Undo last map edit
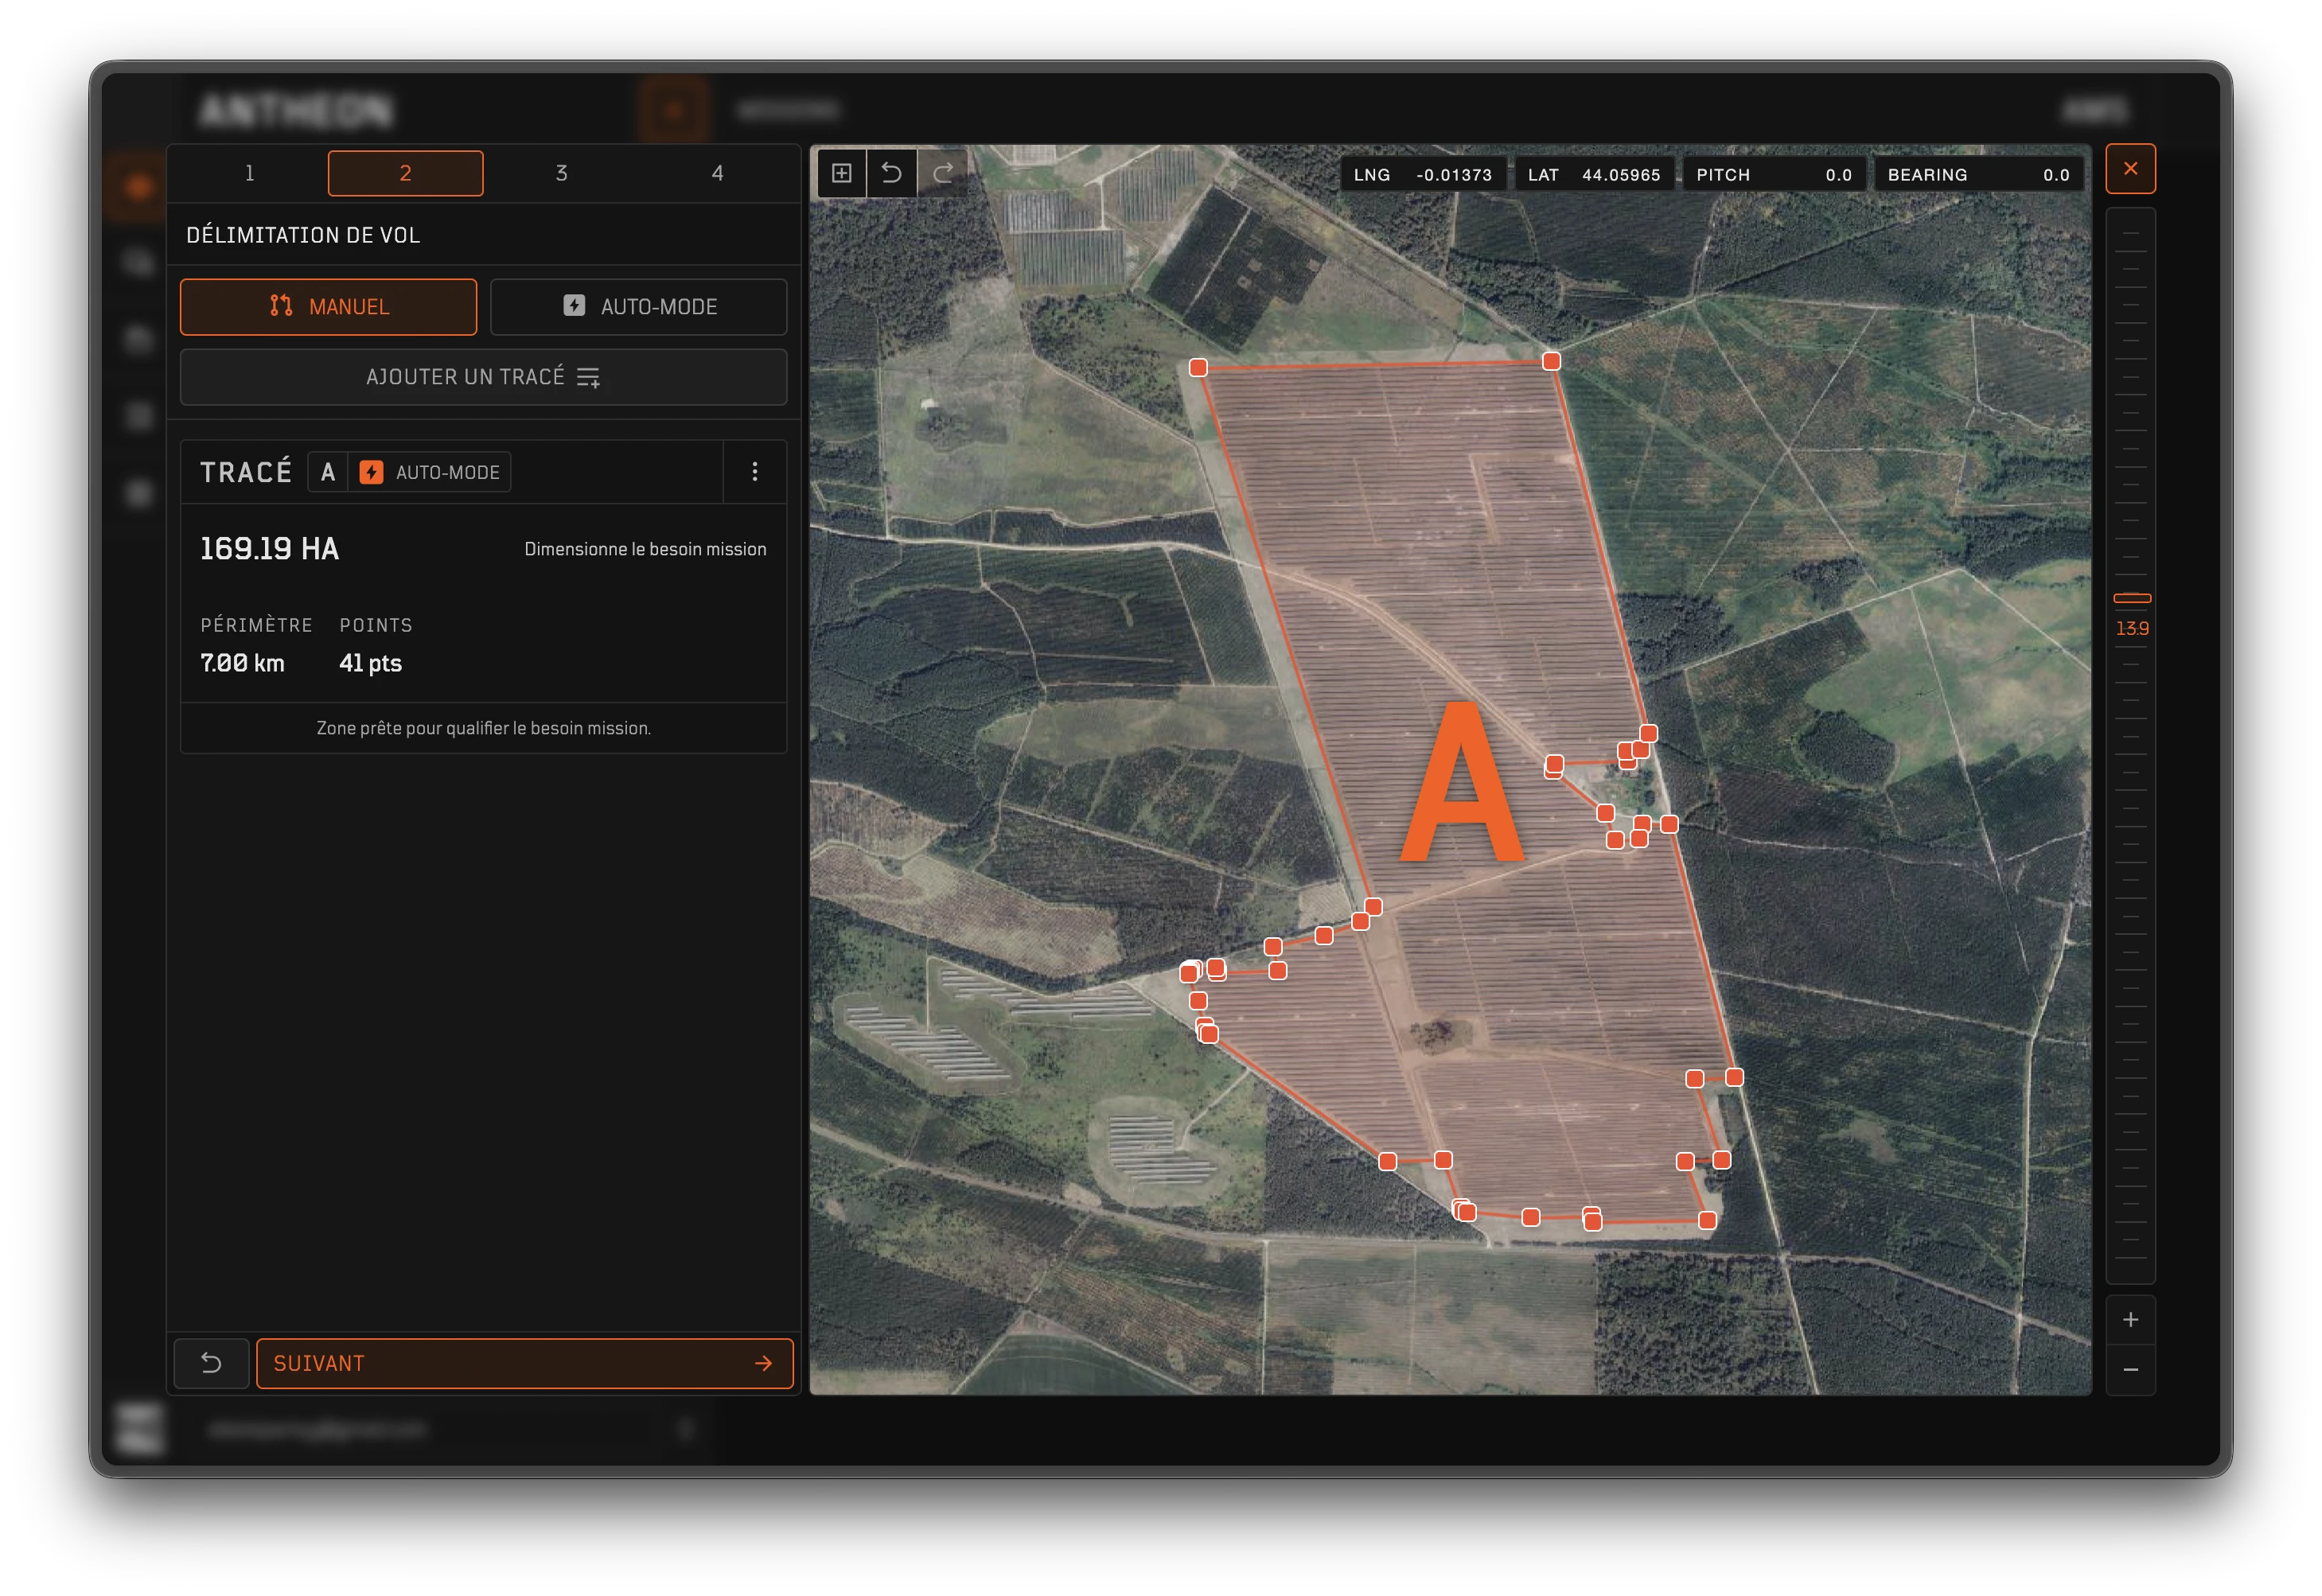The image size is (2322, 1596). 892,173
